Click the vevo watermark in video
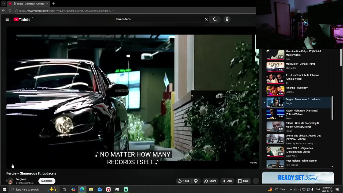The height and width of the screenshot is (193, 343). click(253, 162)
